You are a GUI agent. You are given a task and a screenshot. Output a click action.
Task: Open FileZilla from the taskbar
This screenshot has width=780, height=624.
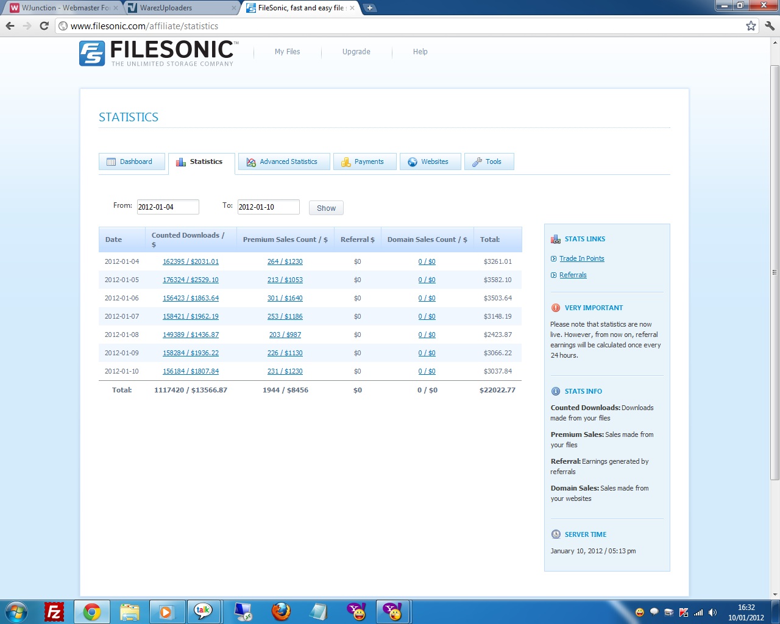pyautogui.click(x=54, y=611)
